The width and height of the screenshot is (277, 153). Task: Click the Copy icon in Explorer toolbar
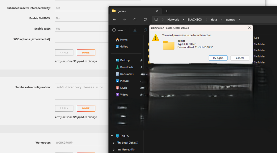point(145,30)
